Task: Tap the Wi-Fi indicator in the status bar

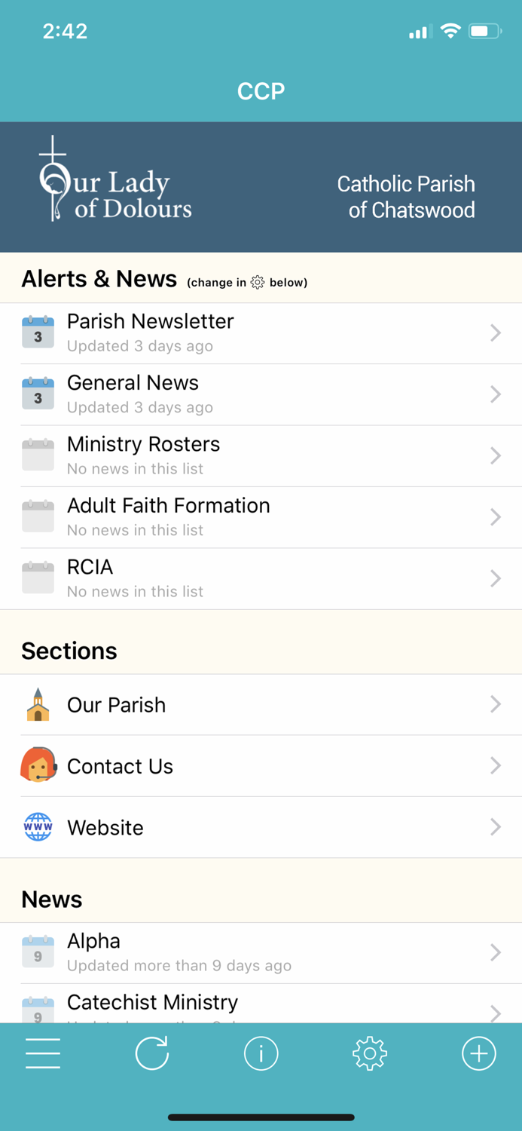Action: [450, 32]
